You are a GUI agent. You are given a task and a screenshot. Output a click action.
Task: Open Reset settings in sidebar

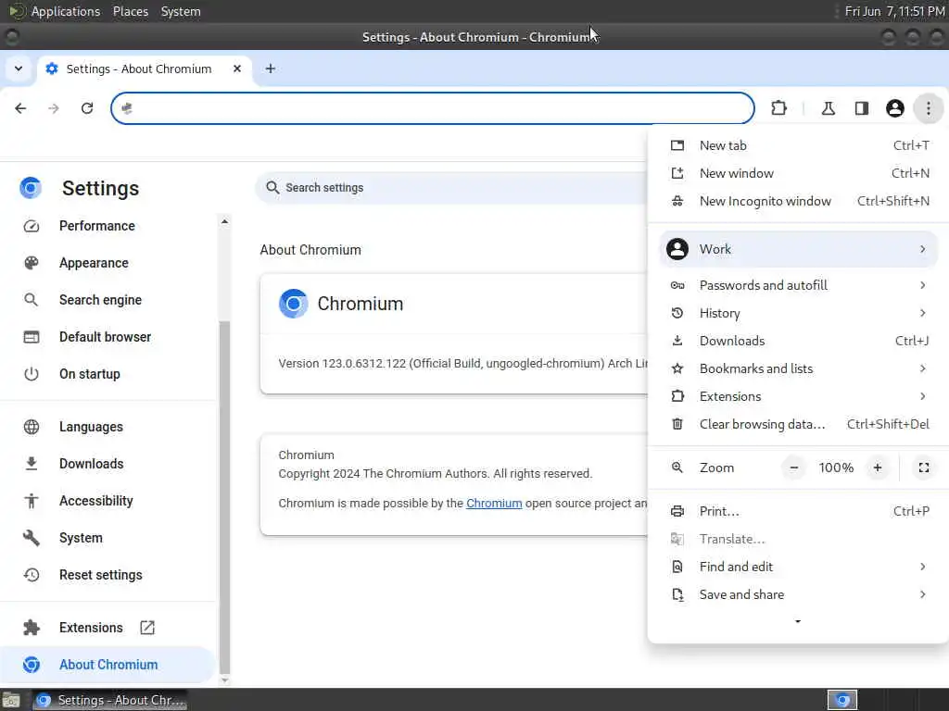coord(100,575)
